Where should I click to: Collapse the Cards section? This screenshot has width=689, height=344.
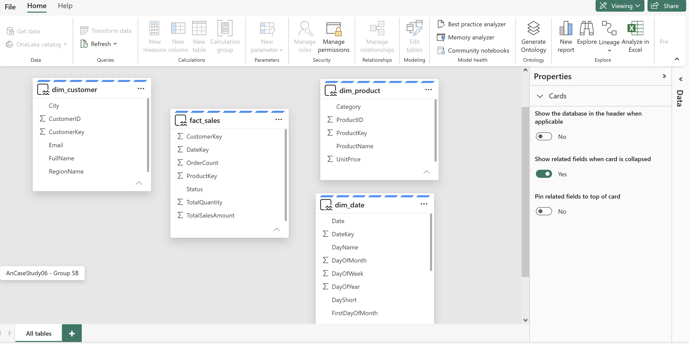[x=540, y=96]
